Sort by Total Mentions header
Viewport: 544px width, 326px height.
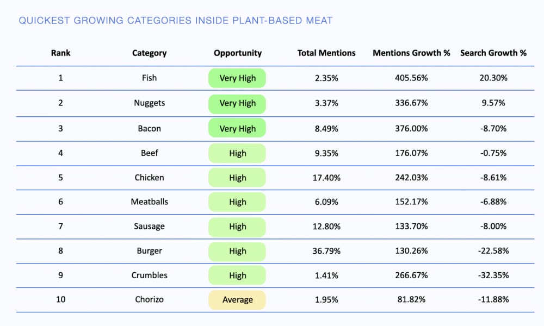[326, 53]
